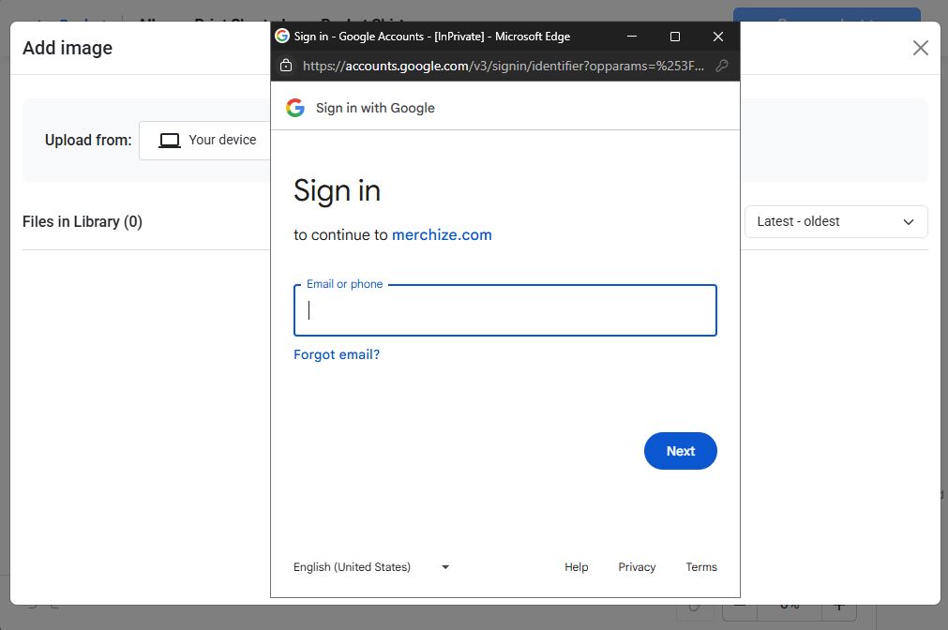Open the Privacy link
948x630 pixels.
(637, 567)
